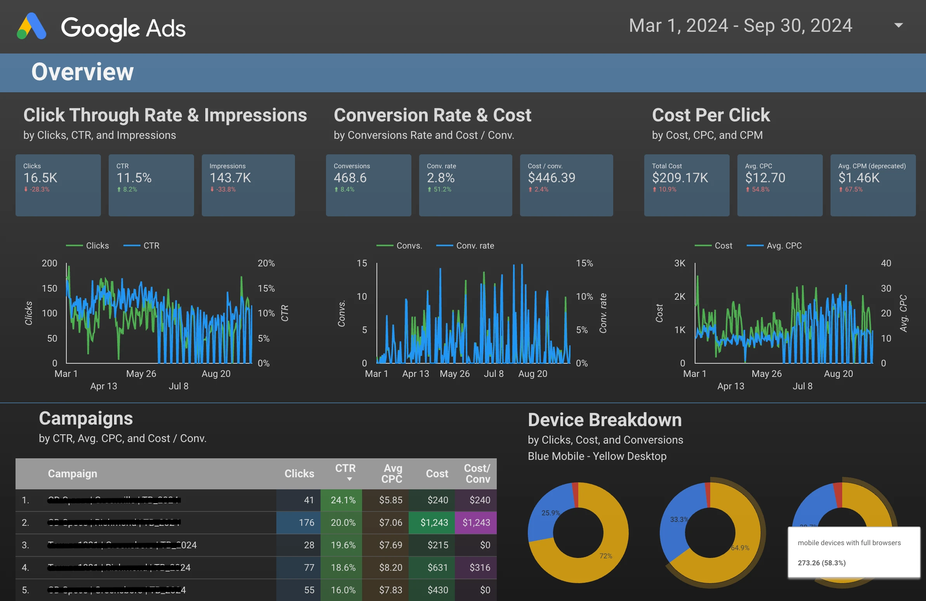Image resolution: width=926 pixels, height=601 pixels.
Task: Select the 176 clicks cell
Action: pyautogui.click(x=298, y=522)
